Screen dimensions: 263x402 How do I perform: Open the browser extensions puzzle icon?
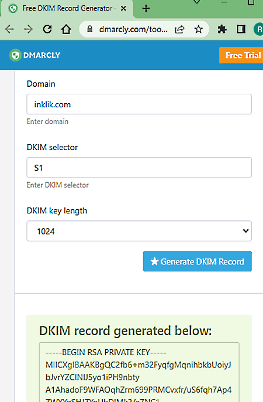[222, 29]
